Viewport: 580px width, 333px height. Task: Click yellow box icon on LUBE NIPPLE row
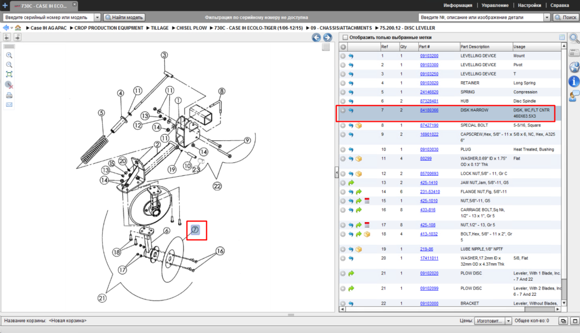click(358, 249)
